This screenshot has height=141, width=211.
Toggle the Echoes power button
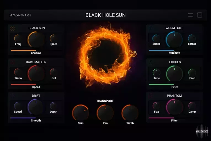click(151, 62)
